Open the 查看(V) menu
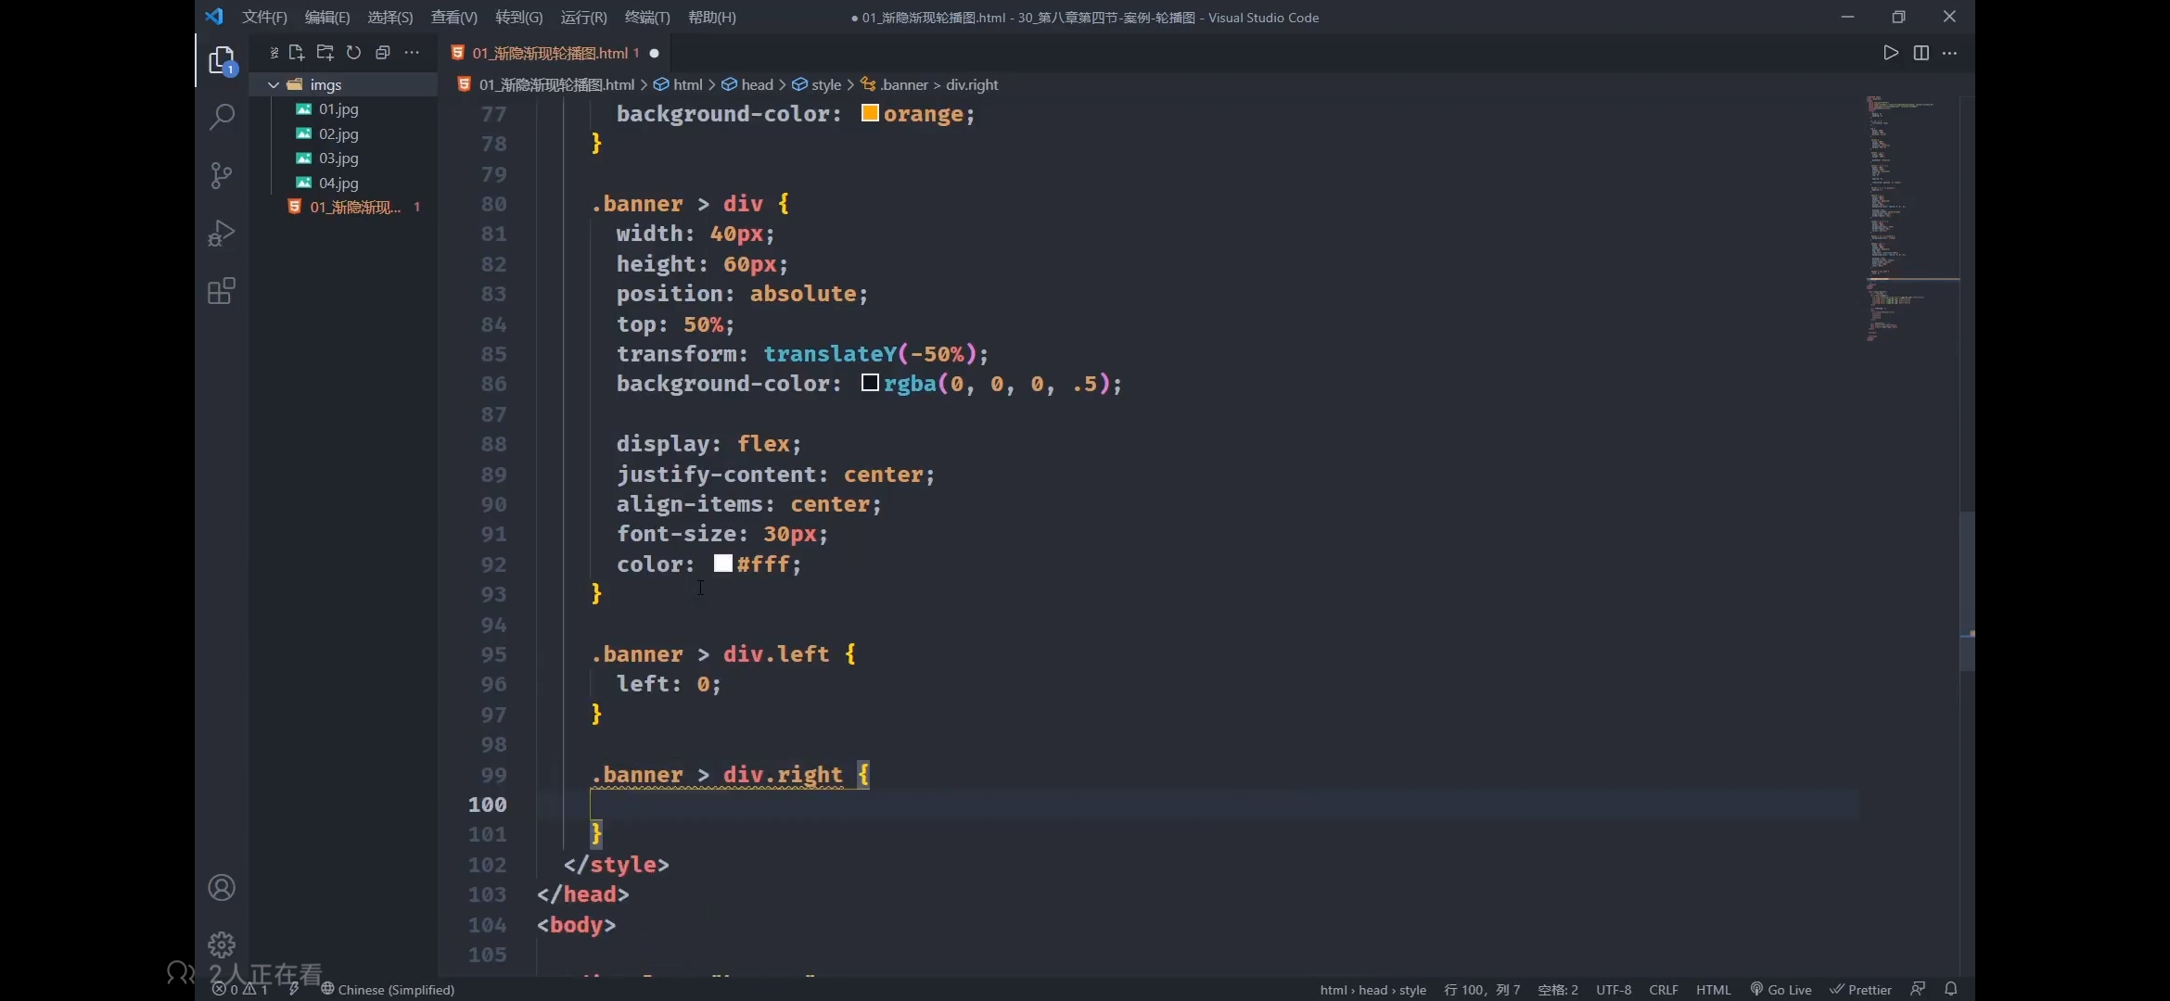Image resolution: width=2170 pixels, height=1001 pixels. coord(453,17)
